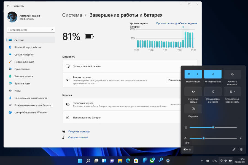This screenshot has height=165, width=248.
Task: Click the taskbar Search magnifier icon
Action: tap(88, 161)
